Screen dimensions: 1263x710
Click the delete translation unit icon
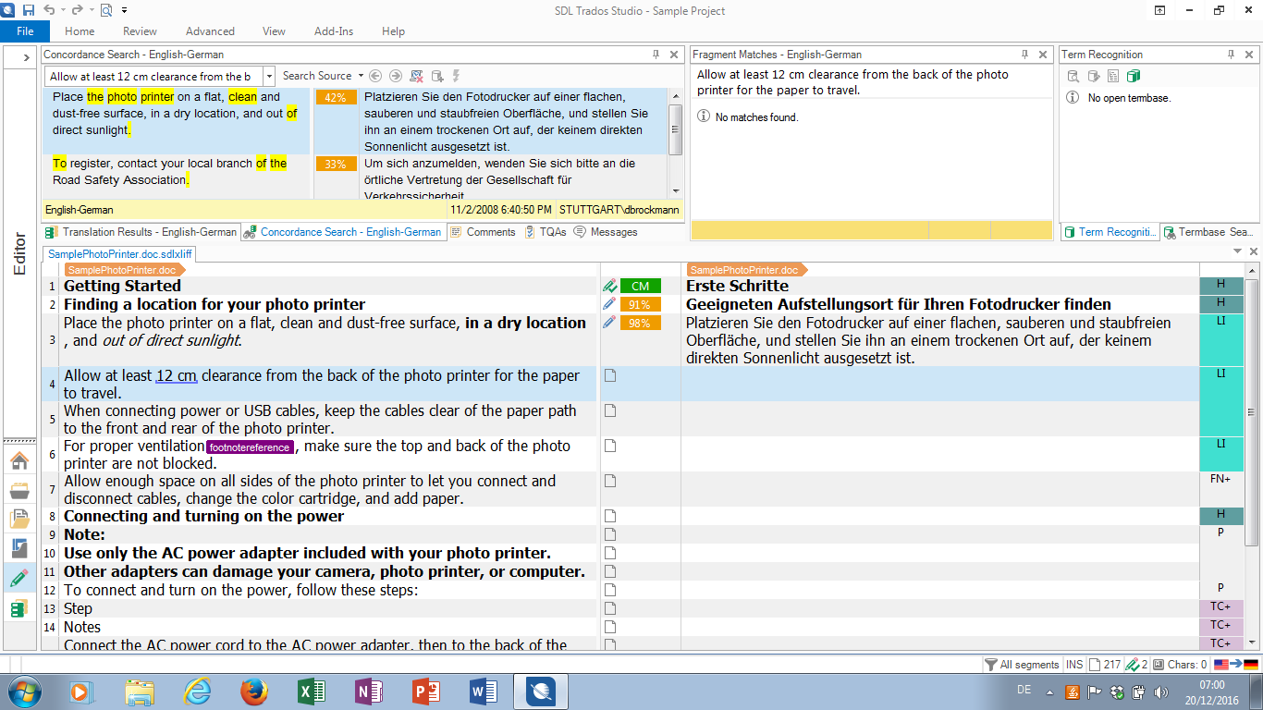pyautogui.click(x=417, y=76)
